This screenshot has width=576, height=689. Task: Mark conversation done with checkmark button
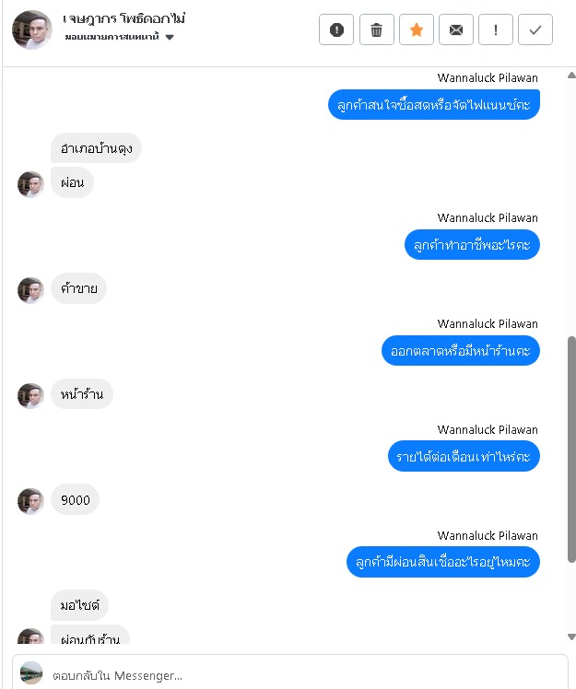click(x=535, y=29)
